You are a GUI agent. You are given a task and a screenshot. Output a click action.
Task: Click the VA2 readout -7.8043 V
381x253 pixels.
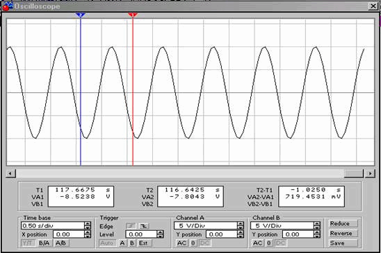coord(195,197)
